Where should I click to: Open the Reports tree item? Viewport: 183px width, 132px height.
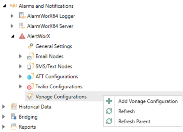27,127
